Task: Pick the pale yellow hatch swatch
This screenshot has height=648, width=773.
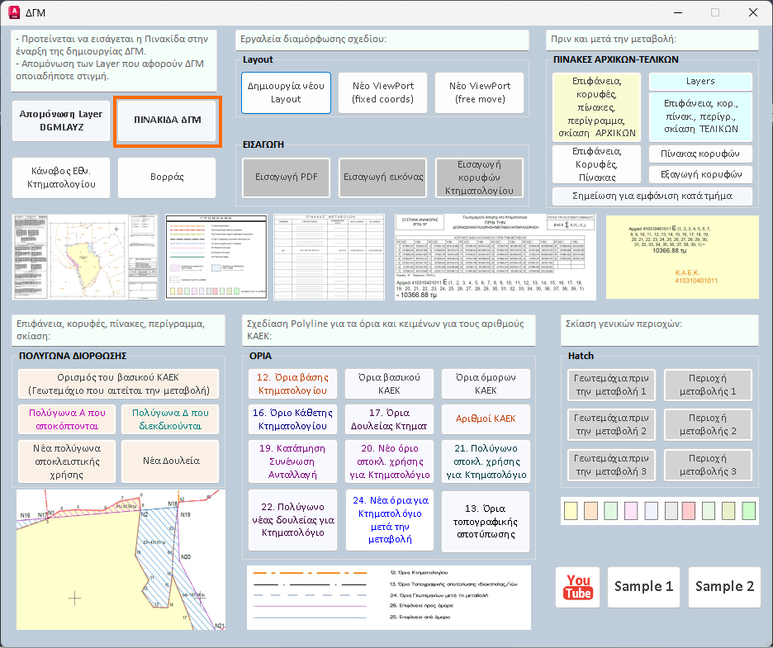Action: pos(571,511)
